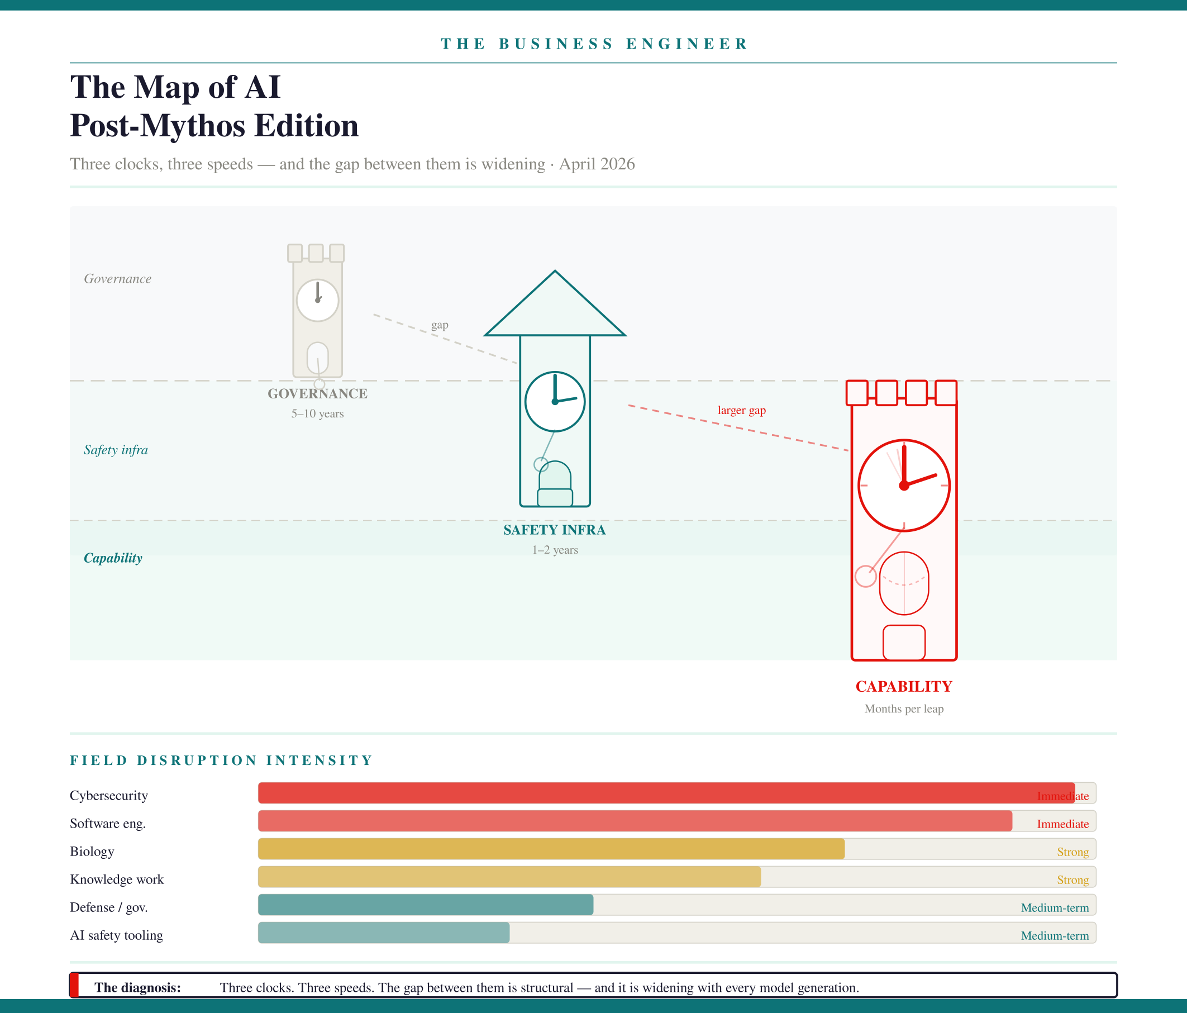Click The Business Engineer header text

593,44
